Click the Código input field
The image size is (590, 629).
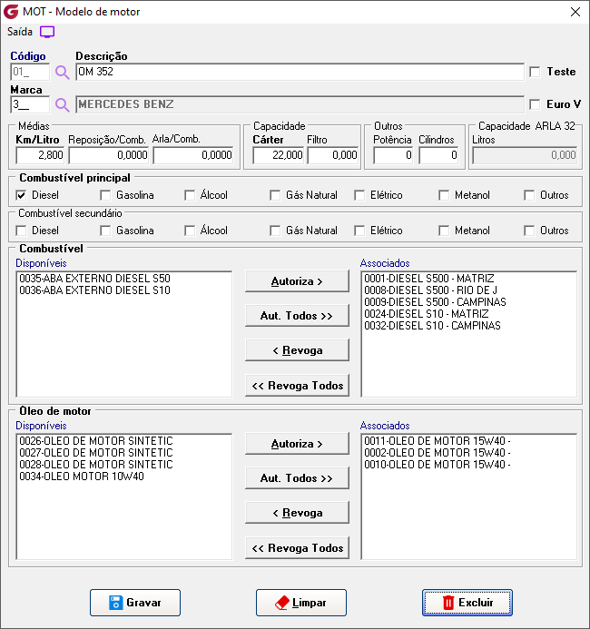click(30, 73)
